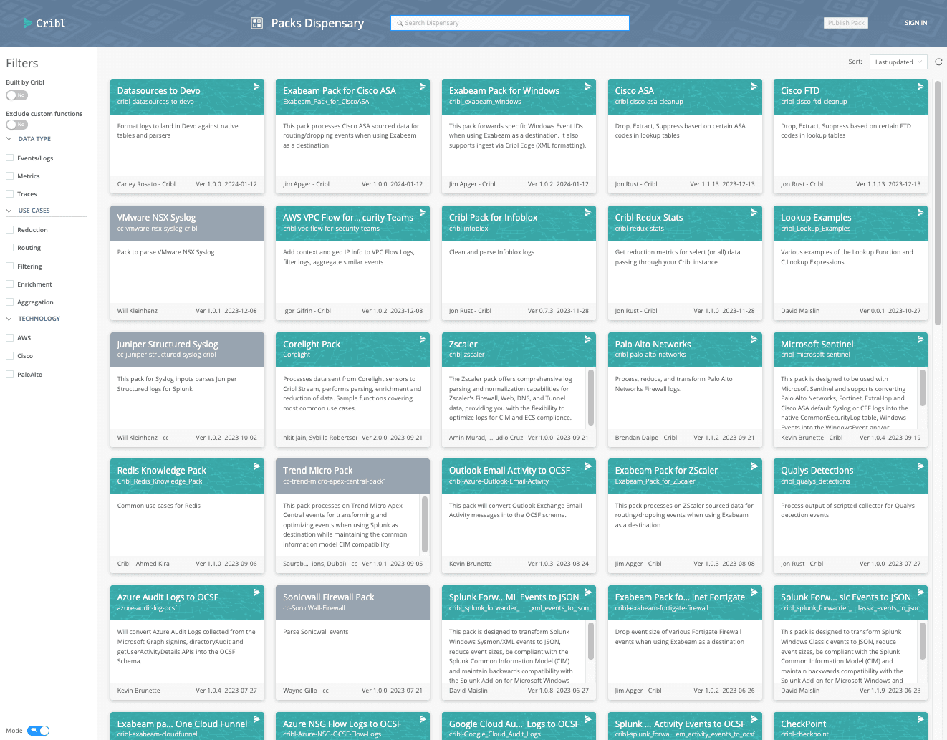Viewport: 947px width, 740px height.
Task: Toggle Exclude custom functions switch
Action: pyautogui.click(x=16, y=125)
